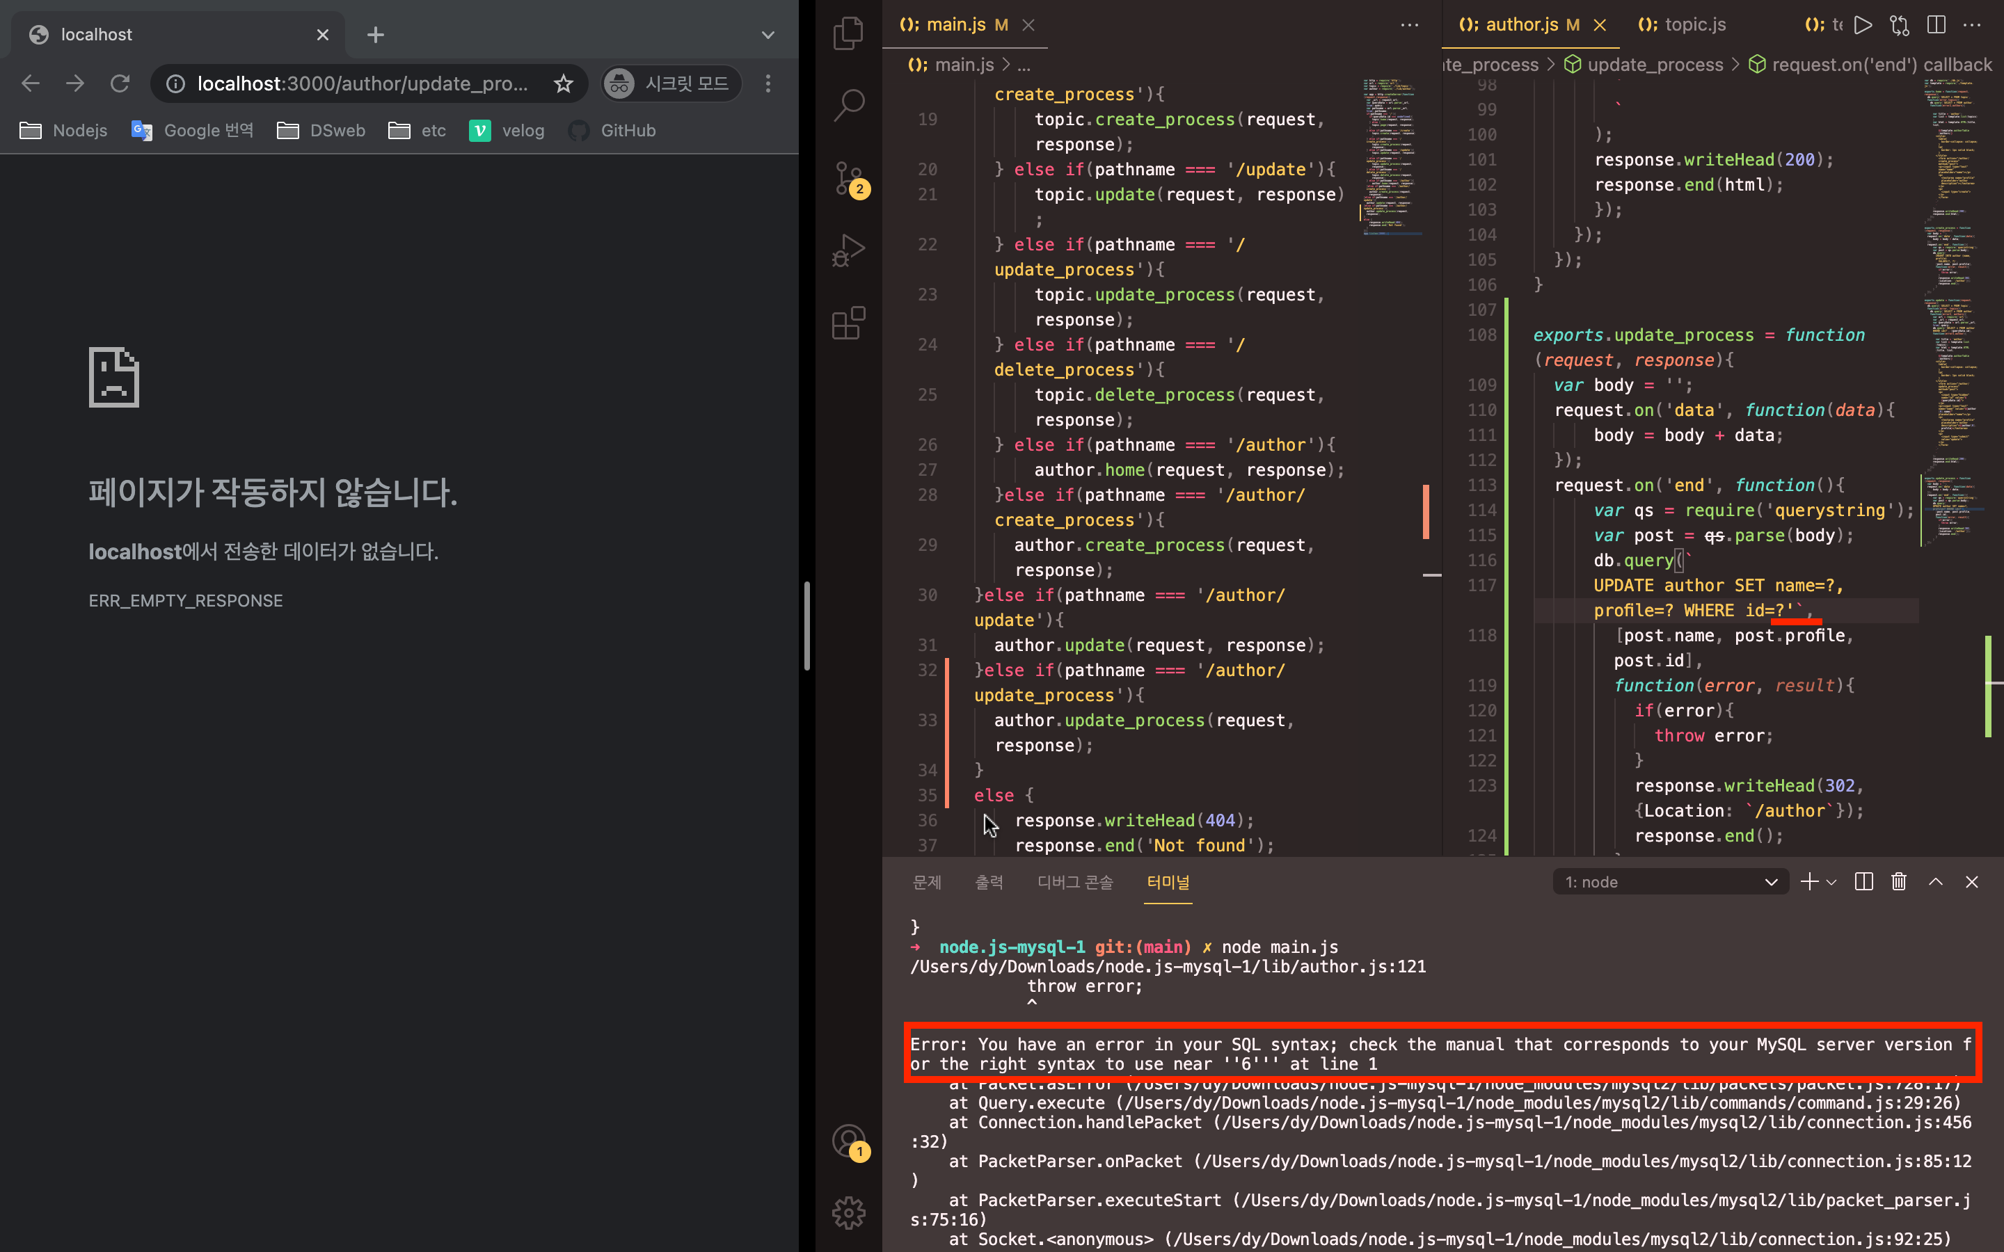Open the Extensions view
This screenshot has height=1252, width=2004.
[x=848, y=323]
